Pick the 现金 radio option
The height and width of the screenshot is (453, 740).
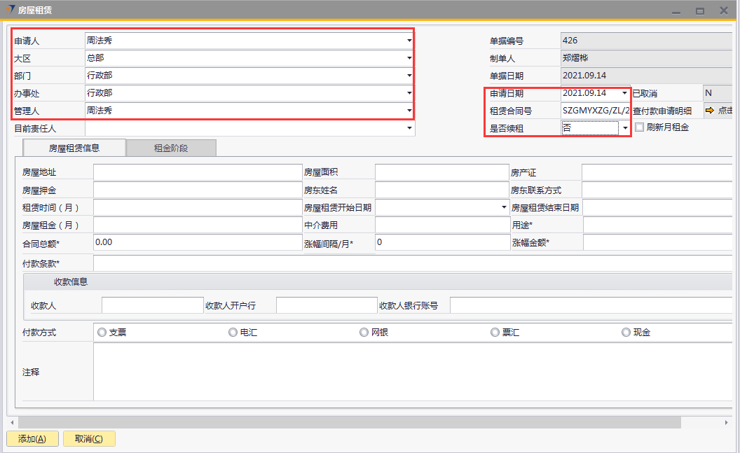[626, 333]
